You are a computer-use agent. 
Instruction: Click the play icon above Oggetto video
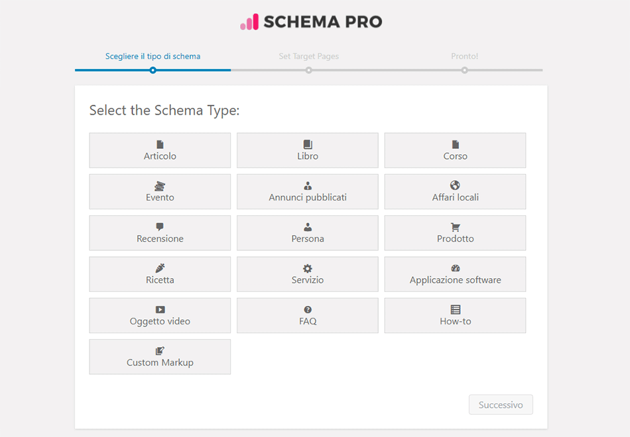160,310
